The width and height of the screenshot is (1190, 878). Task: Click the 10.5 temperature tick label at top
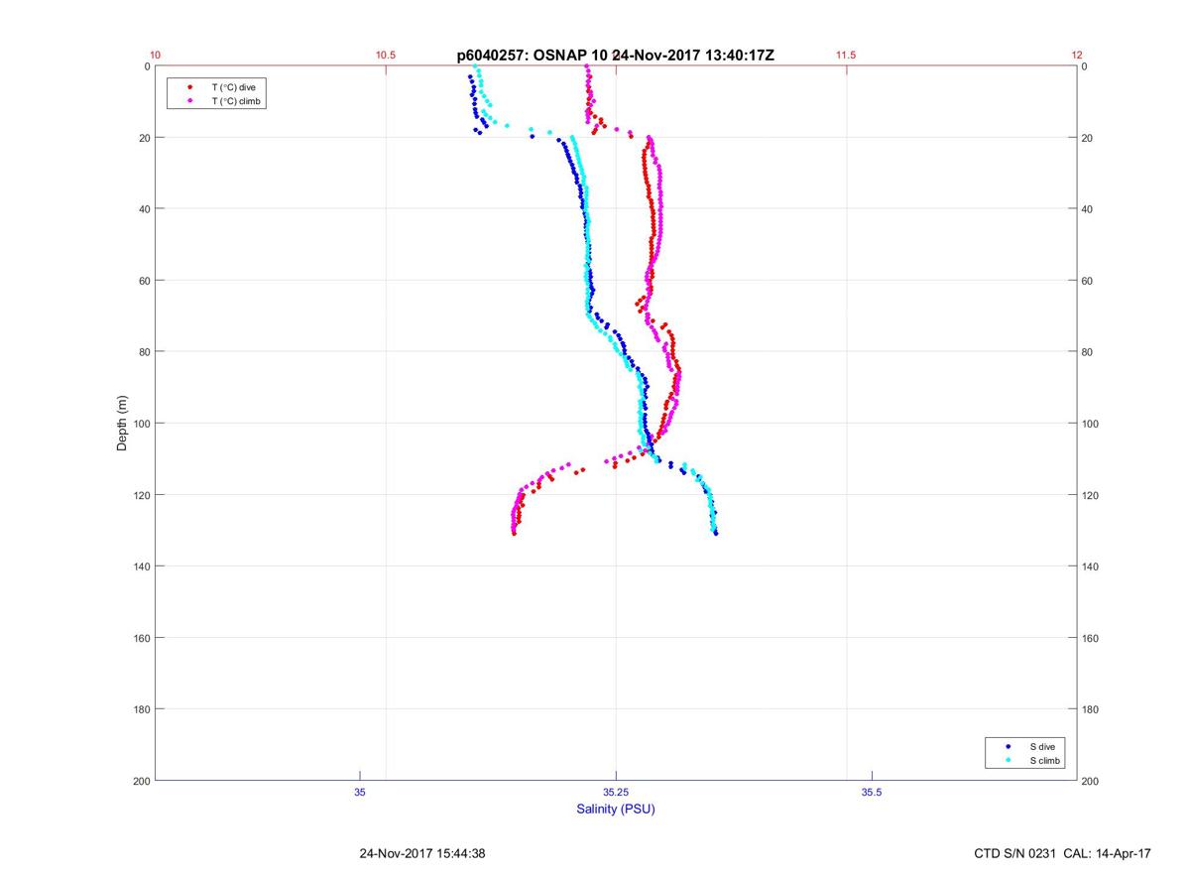coord(386,56)
